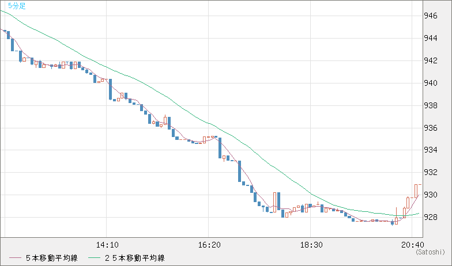
Task: Click the 20:40 time axis label
Action: (x=413, y=245)
